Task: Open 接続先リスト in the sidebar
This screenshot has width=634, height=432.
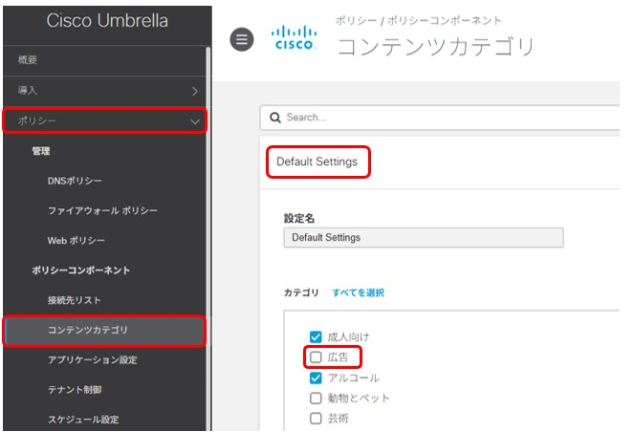Action: [74, 300]
